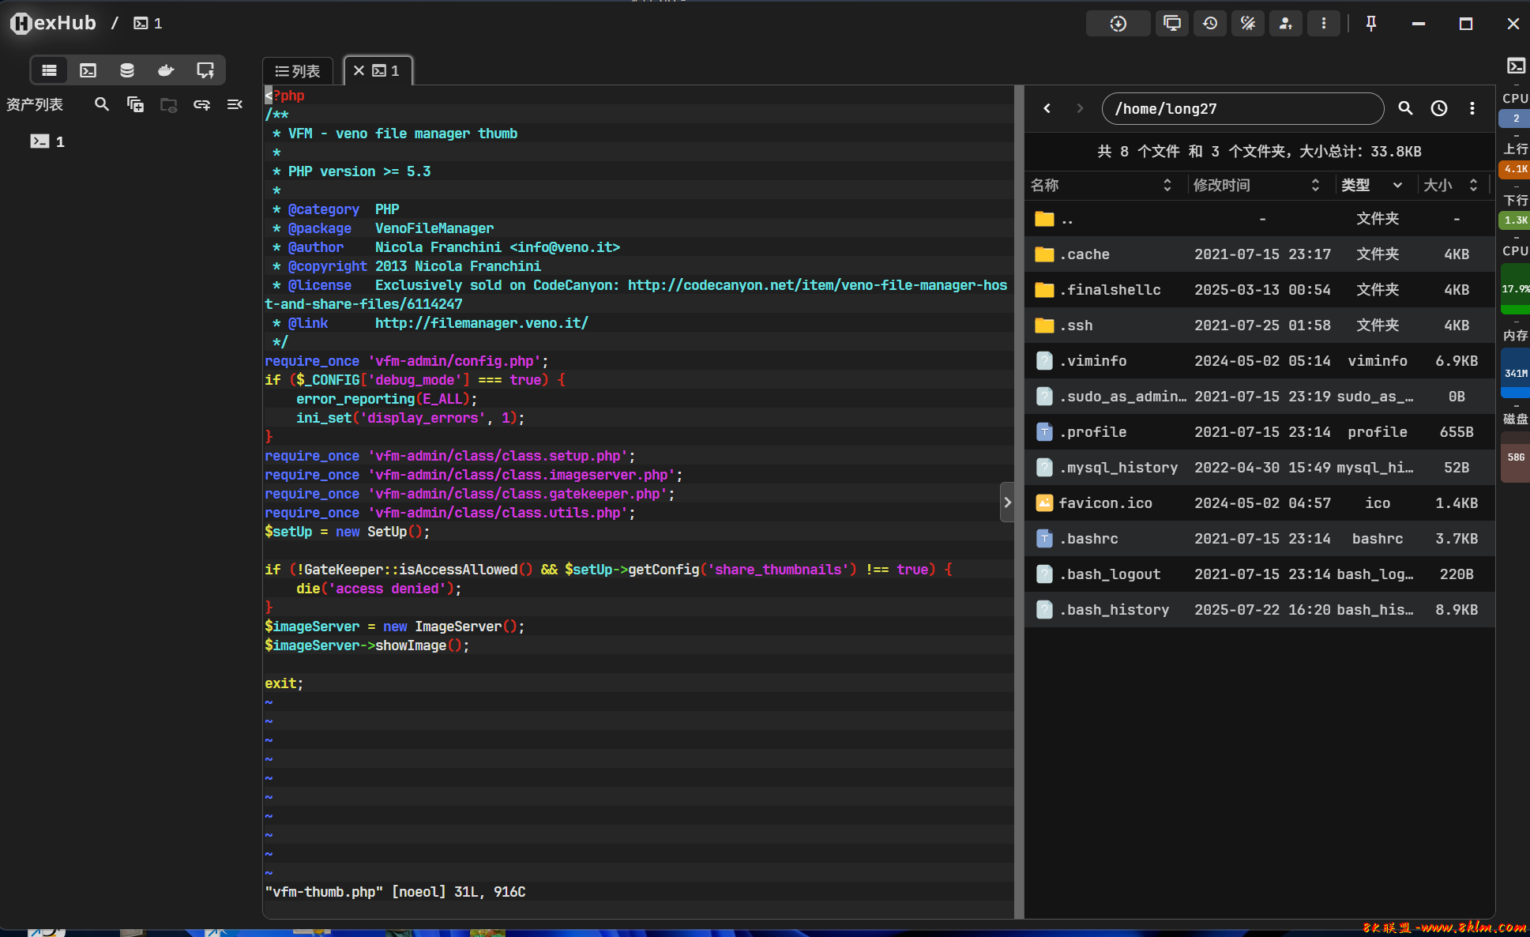Image resolution: width=1530 pixels, height=937 pixels.
Task: Select the .bash_logout file
Action: pos(1259,574)
